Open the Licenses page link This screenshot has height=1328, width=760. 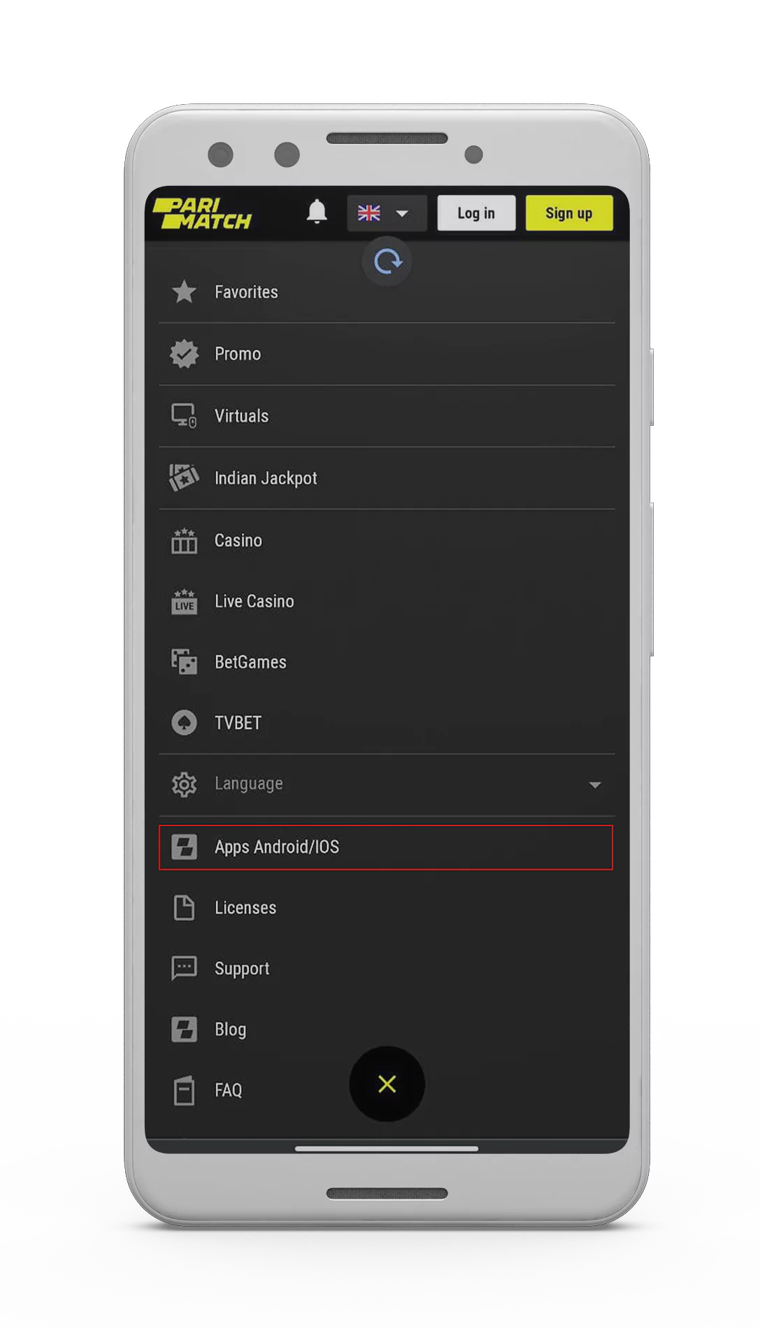(245, 908)
